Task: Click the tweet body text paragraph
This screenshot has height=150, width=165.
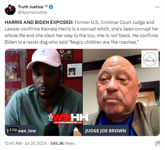Action: [x=82, y=32]
